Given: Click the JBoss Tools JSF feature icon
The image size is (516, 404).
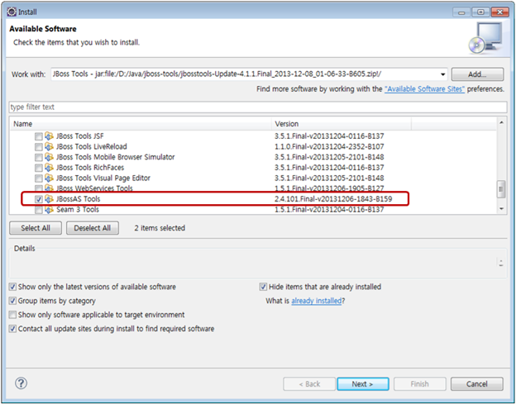Looking at the screenshot, I should (49, 135).
